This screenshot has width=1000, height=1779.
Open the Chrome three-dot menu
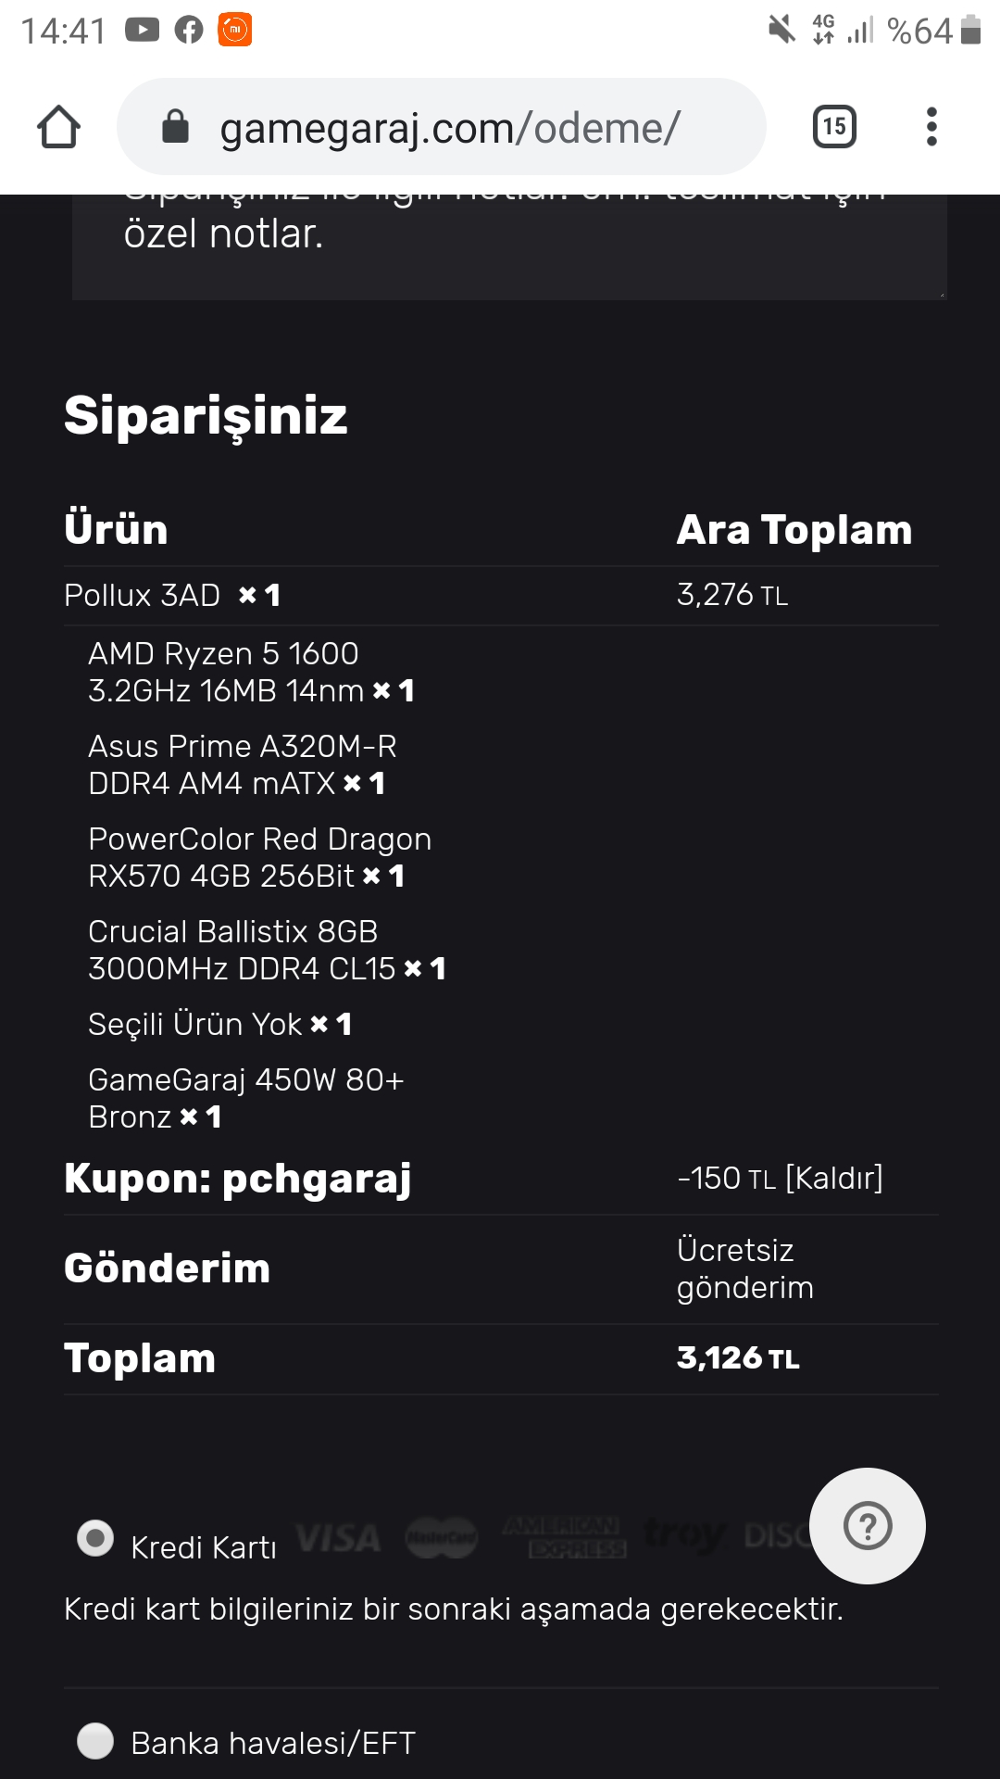point(931,127)
